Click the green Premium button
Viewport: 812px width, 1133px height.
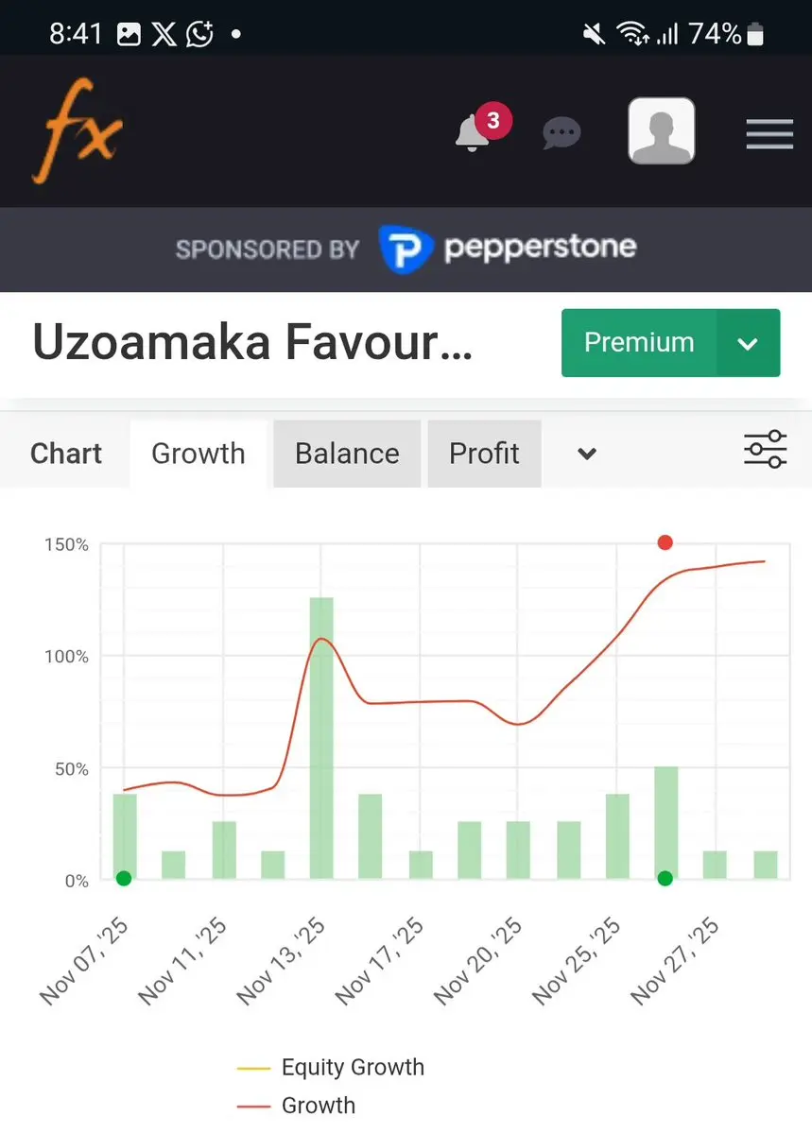(639, 343)
